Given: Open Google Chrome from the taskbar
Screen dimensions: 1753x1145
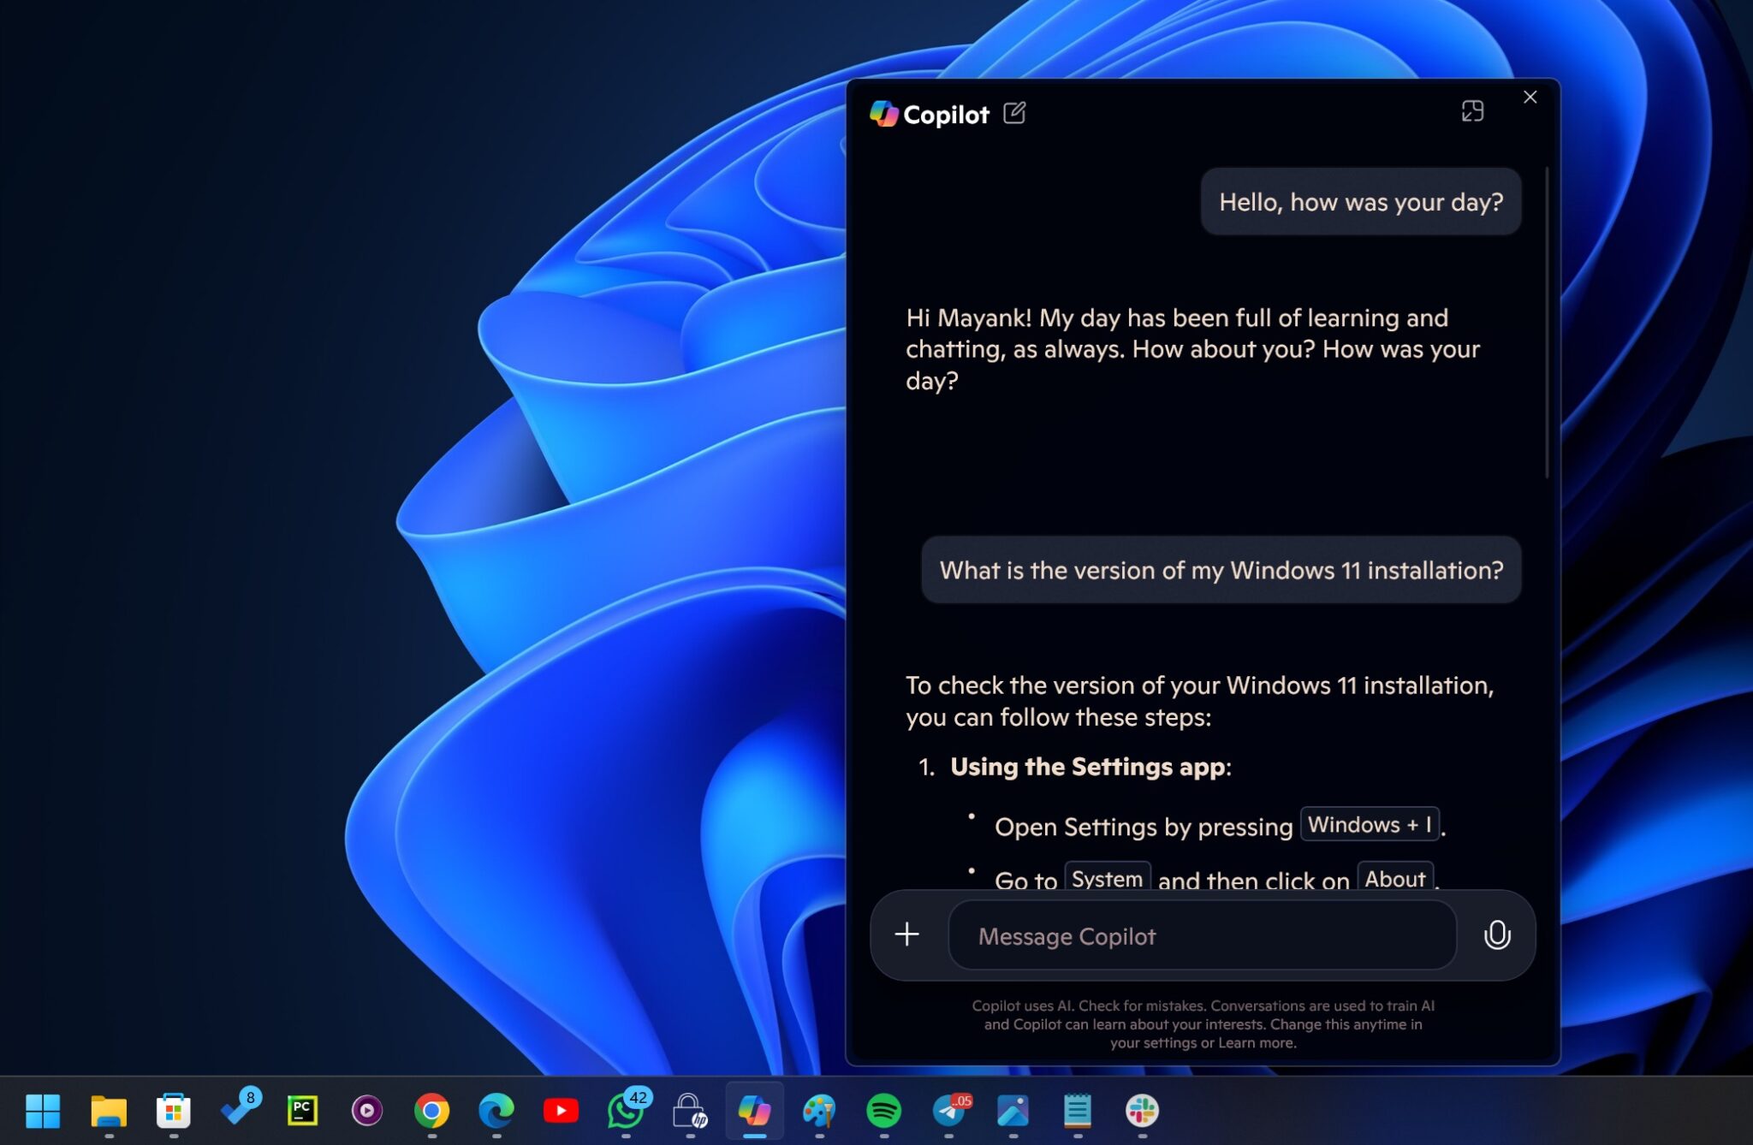Looking at the screenshot, I should pos(433,1110).
